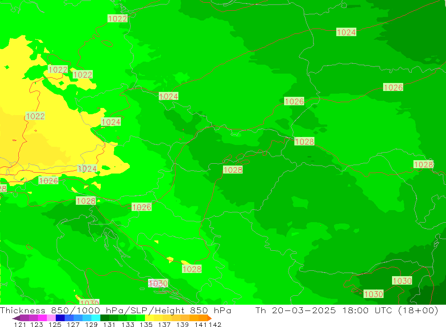Select the legend value 139
This screenshot has width=446, height=327.
tap(182, 324)
